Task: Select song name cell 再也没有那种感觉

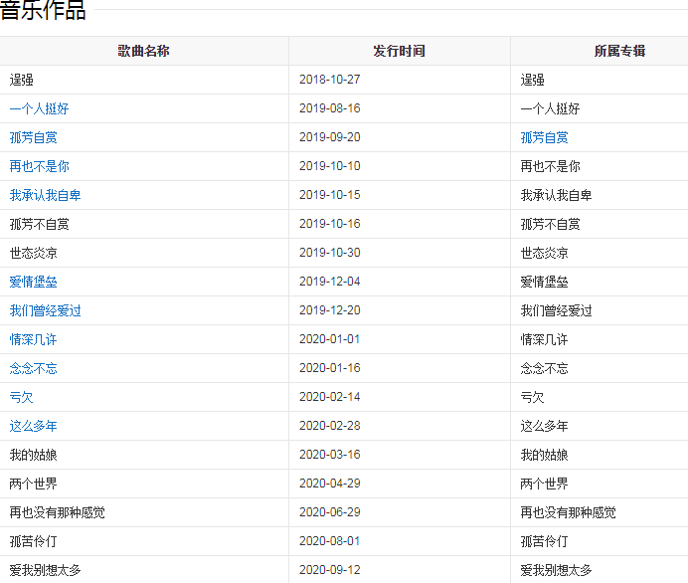Action: tap(57, 512)
